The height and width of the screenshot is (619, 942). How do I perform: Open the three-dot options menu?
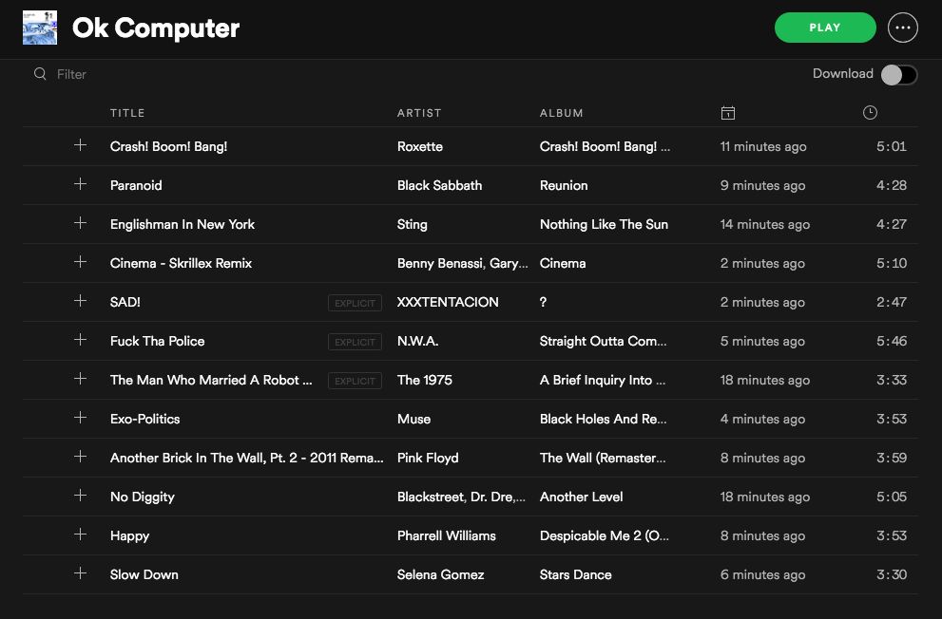click(x=903, y=28)
